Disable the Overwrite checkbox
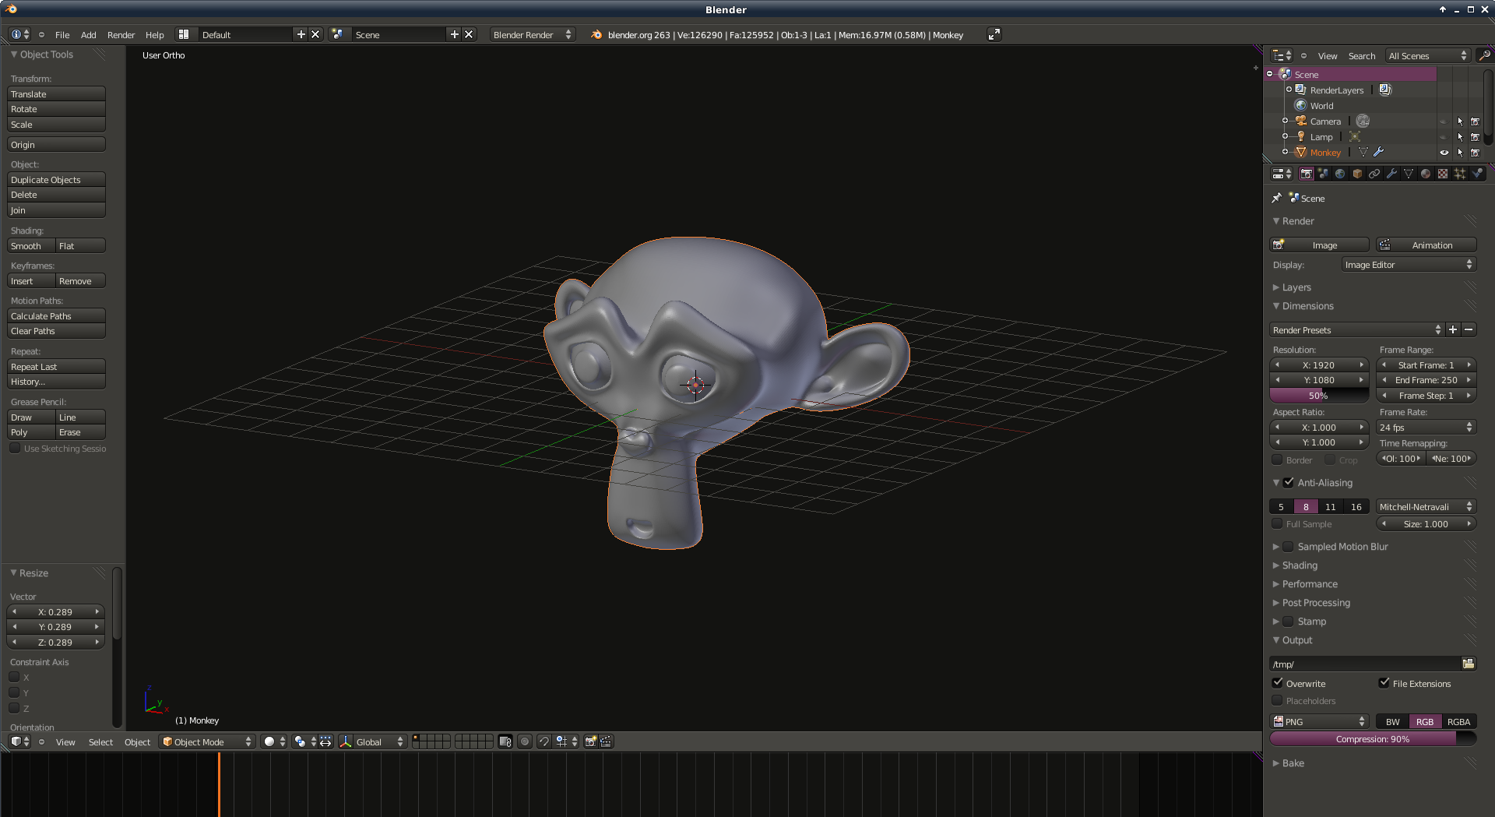 point(1278,683)
